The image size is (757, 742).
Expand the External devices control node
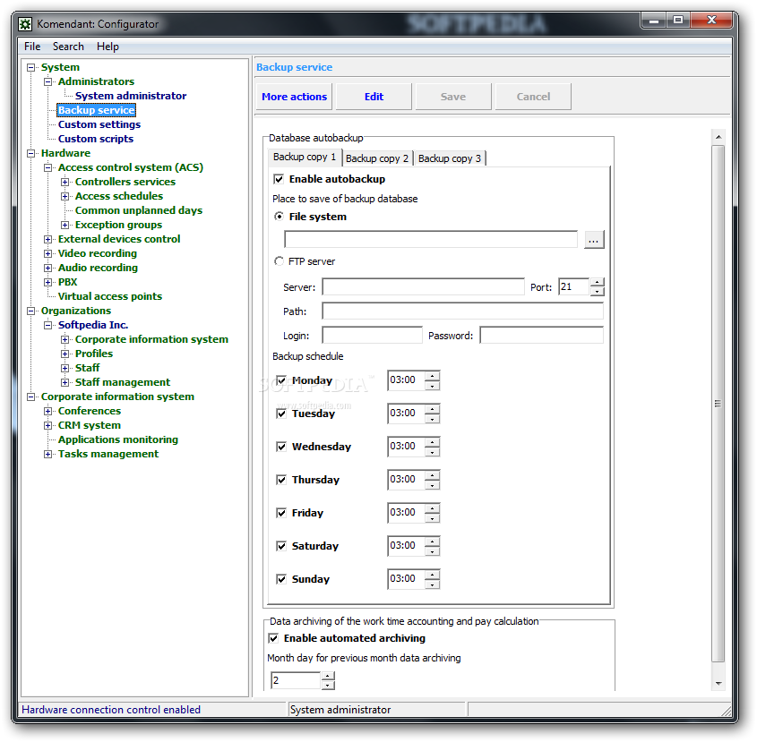(x=47, y=239)
